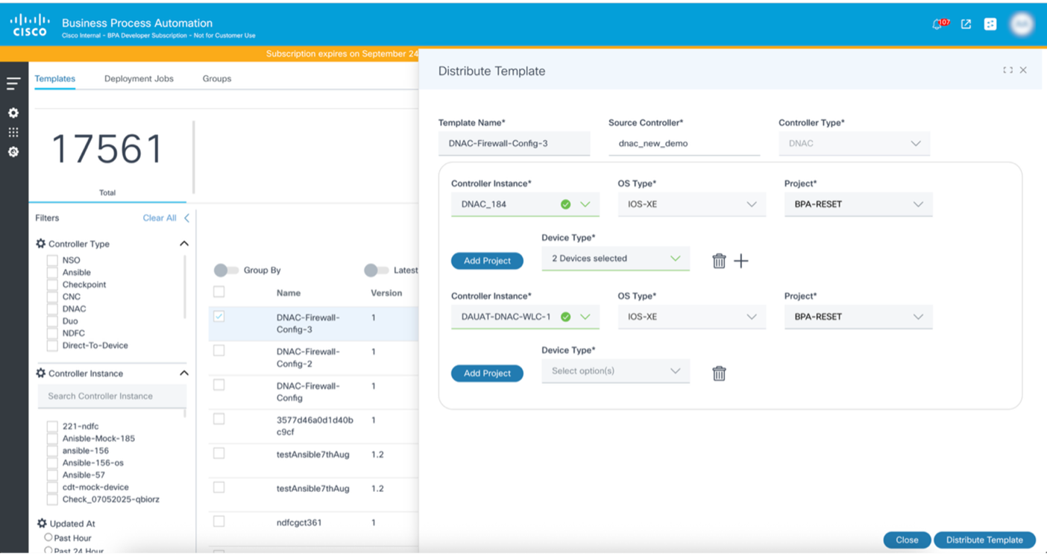The width and height of the screenshot is (1047, 556).
Task: Click the Distribute Template button
Action: click(984, 540)
